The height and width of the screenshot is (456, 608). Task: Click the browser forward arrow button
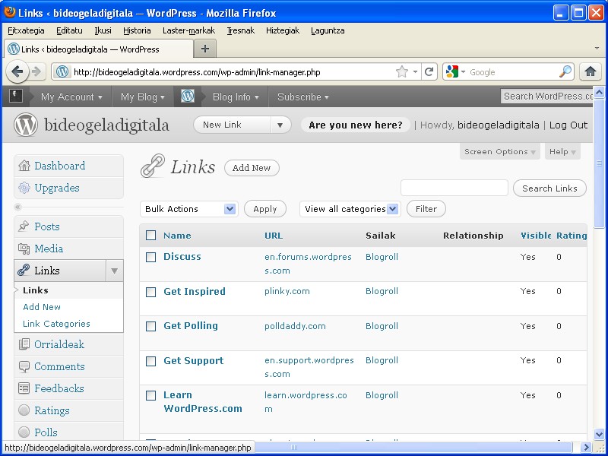pyautogui.click(x=36, y=71)
